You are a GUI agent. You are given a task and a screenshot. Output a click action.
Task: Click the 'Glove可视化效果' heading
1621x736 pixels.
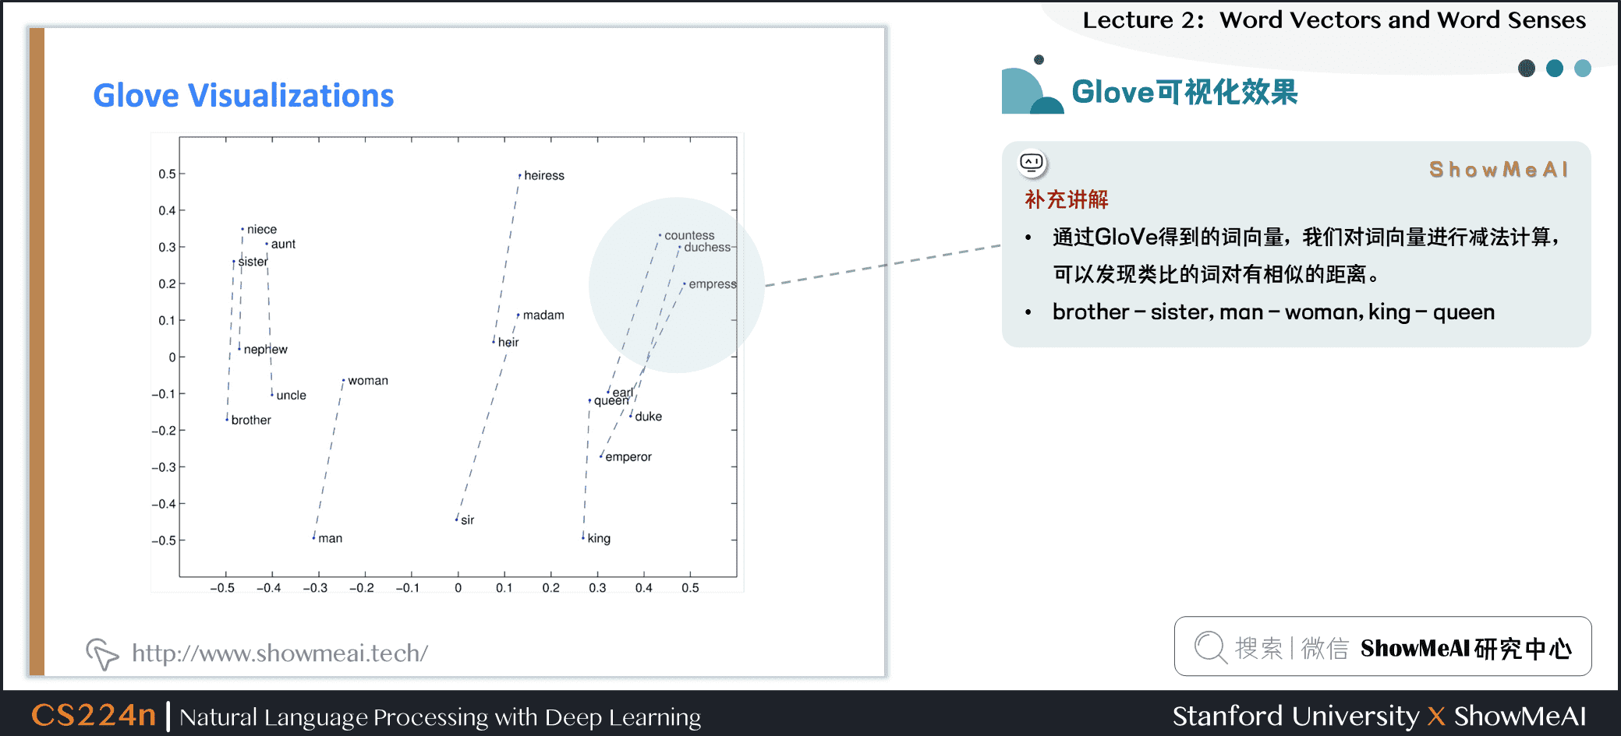pos(1184,92)
